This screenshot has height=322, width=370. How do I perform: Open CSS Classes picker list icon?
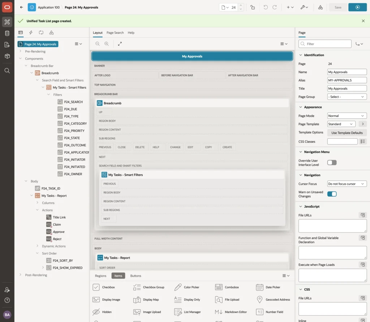363,142
